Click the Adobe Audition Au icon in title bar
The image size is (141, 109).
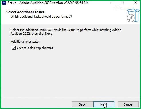click(4, 3)
